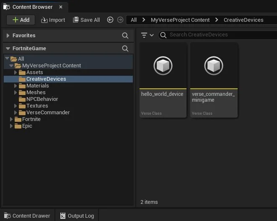Open the filter options dropdown
Viewport: 277px width, 221px height.
coord(147,35)
